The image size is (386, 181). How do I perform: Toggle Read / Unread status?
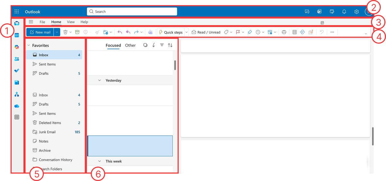point(206,32)
